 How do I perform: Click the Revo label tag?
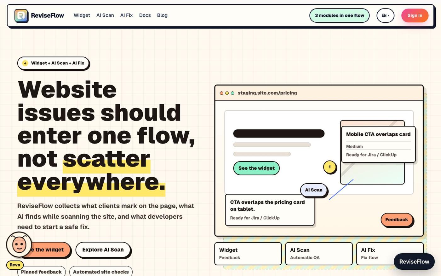tap(15, 265)
